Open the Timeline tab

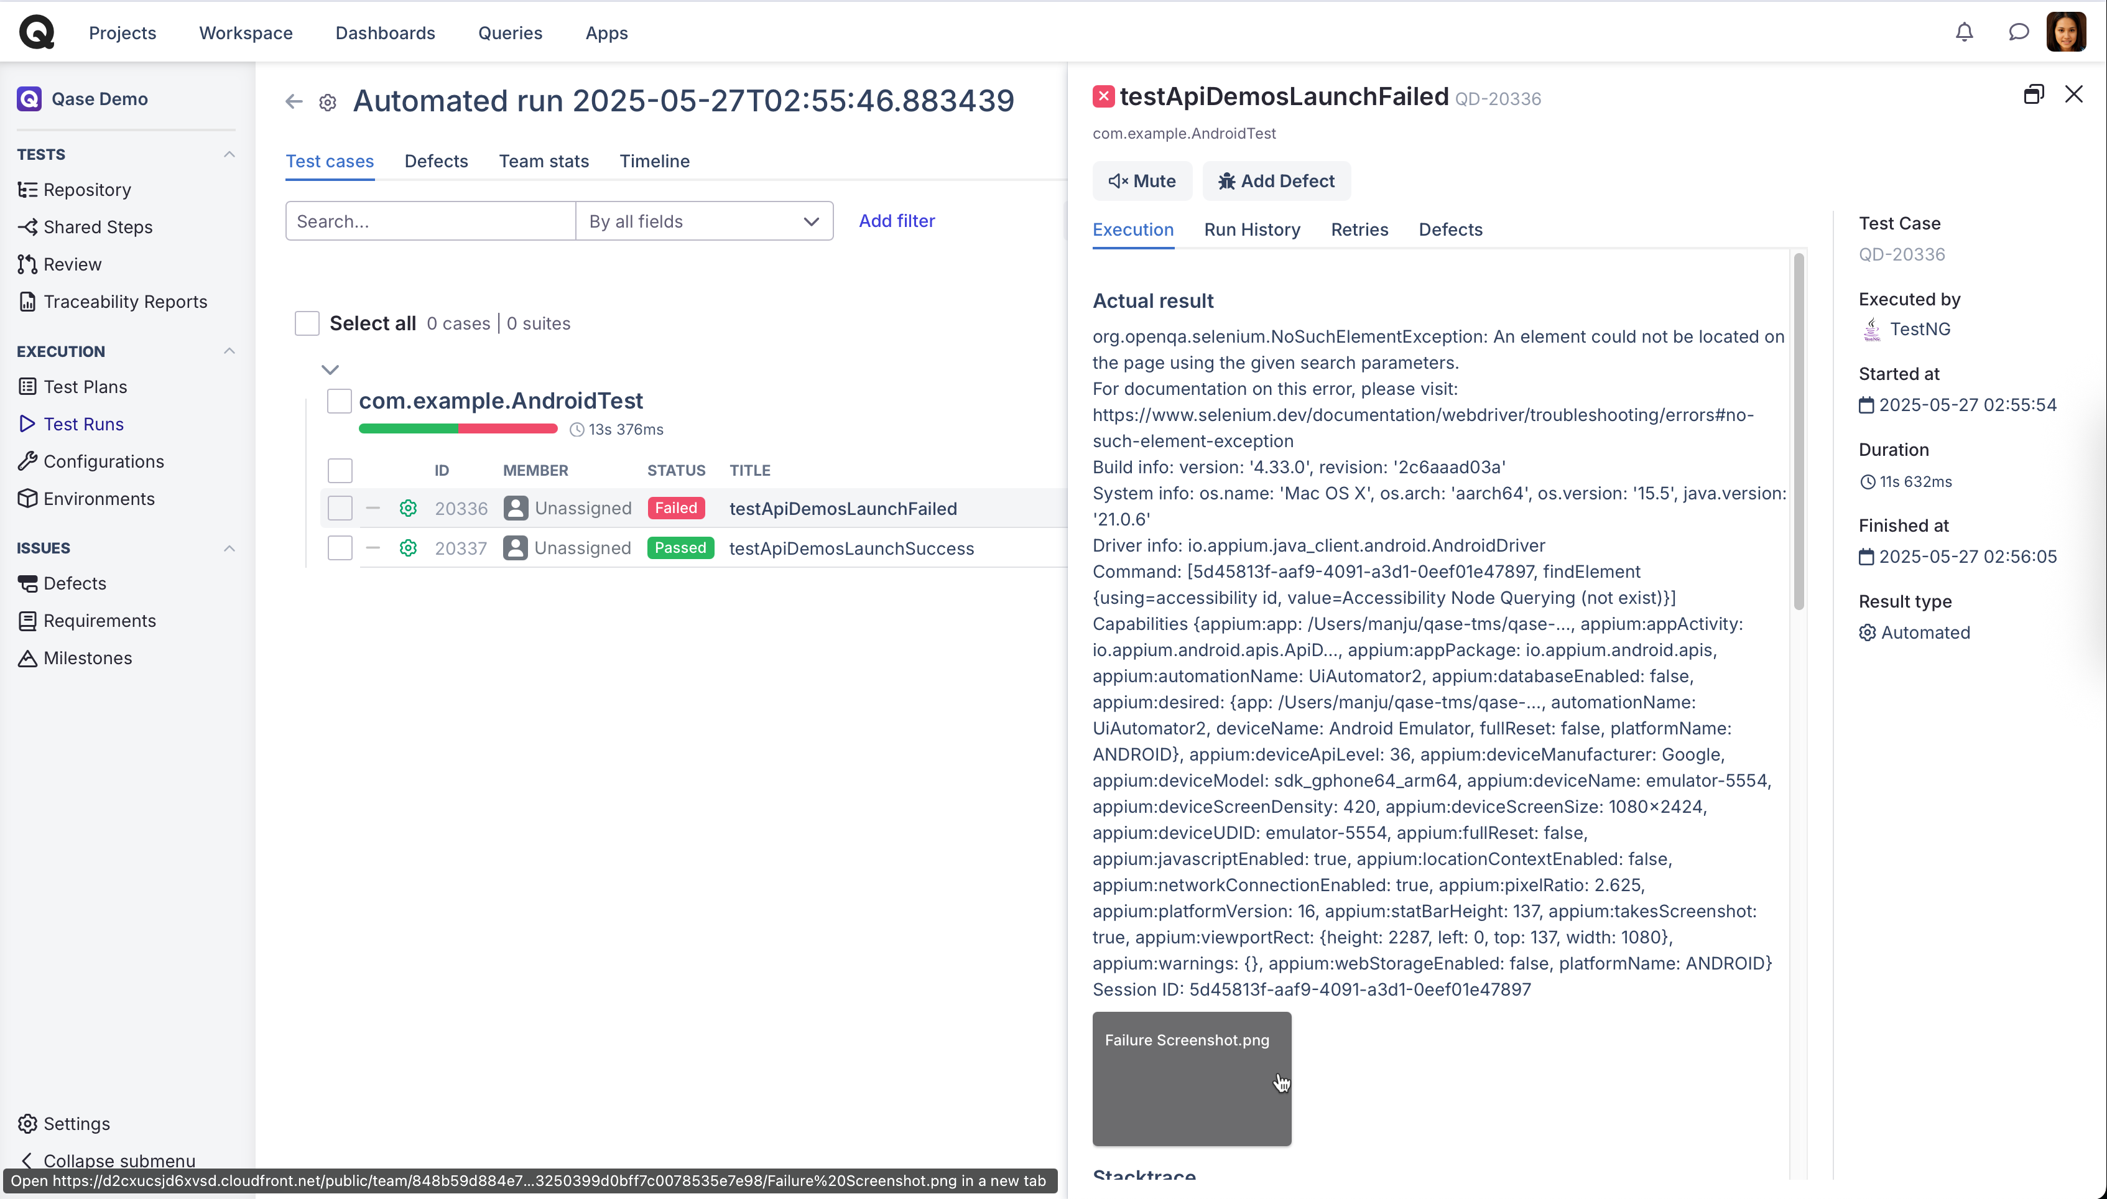tap(655, 162)
